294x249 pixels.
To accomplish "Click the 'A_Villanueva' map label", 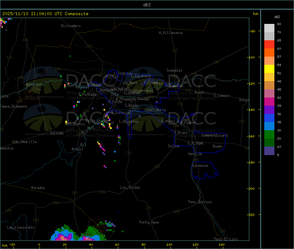I will click(x=171, y=33).
